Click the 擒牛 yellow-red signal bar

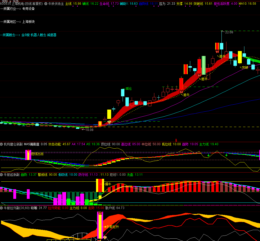(100, 185)
